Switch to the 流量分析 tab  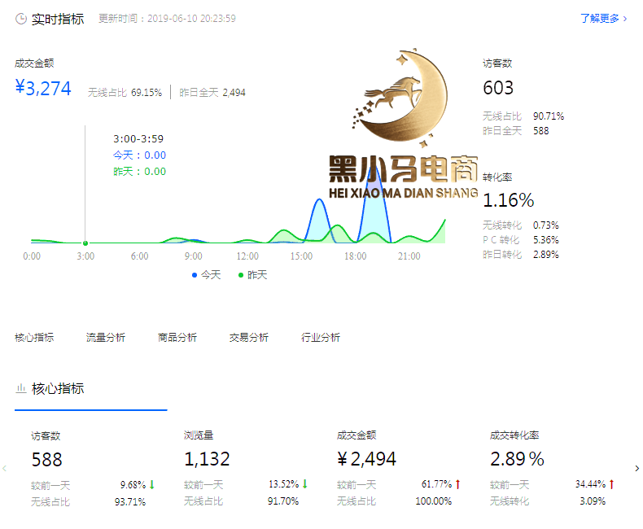[x=105, y=338]
